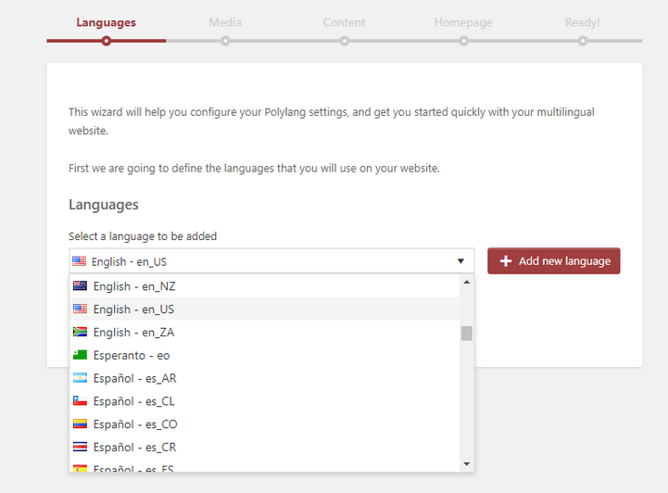Click the Languages step label
668x493 pixels.
coord(106,22)
